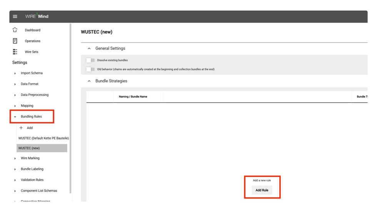Click the Bundle Strategies heading
The width and height of the screenshot is (377, 212).
click(111, 81)
